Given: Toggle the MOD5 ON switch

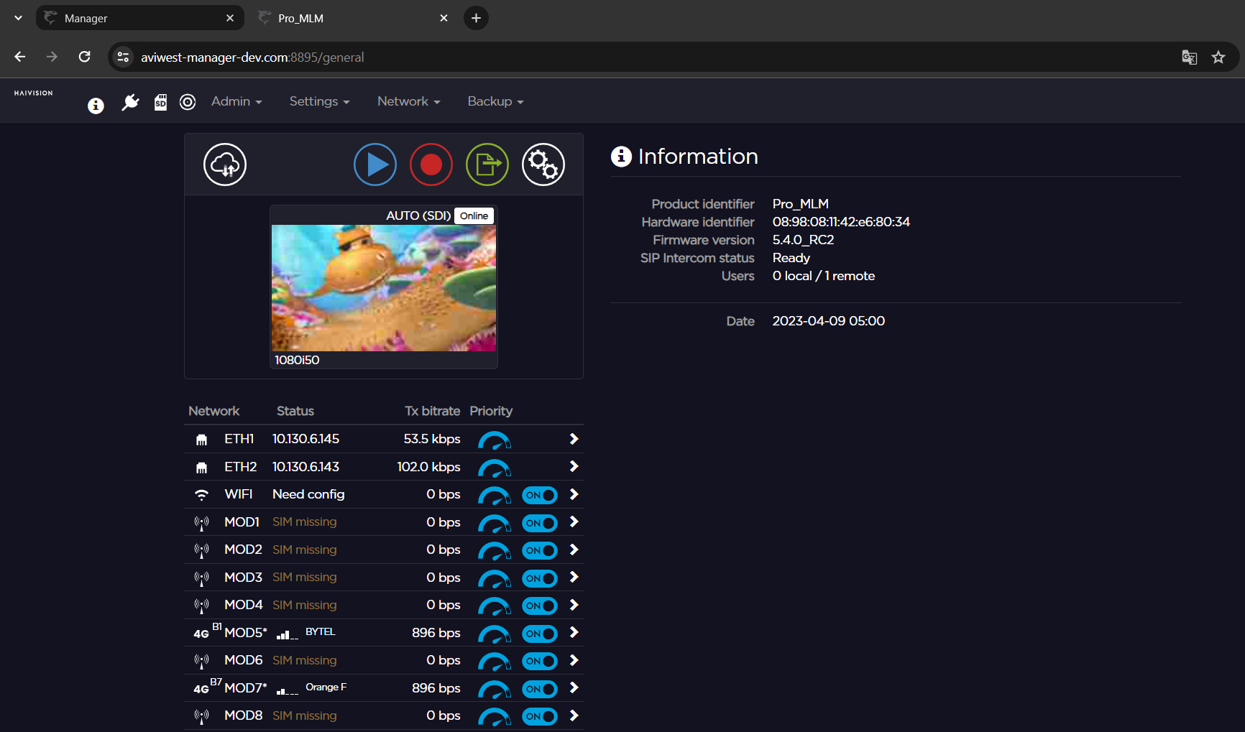Looking at the screenshot, I should coord(539,634).
